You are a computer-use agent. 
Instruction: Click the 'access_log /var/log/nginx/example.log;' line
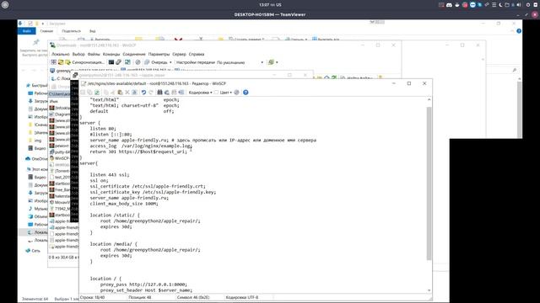[141, 146]
